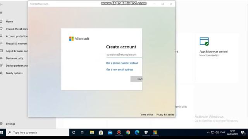Open Terms of Use link
Image resolution: width=248 pixels, height=139 pixels.
(x=146, y=115)
